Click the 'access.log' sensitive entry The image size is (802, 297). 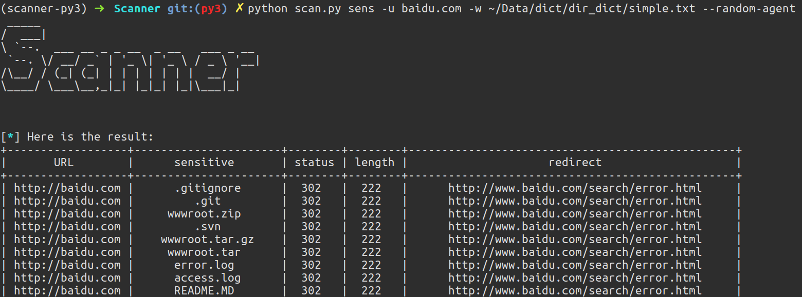click(208, 278)
